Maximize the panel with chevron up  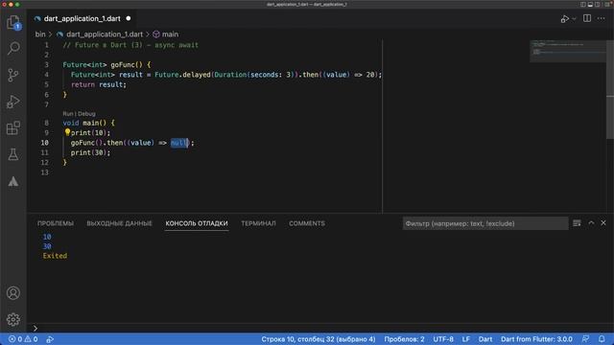591,223
